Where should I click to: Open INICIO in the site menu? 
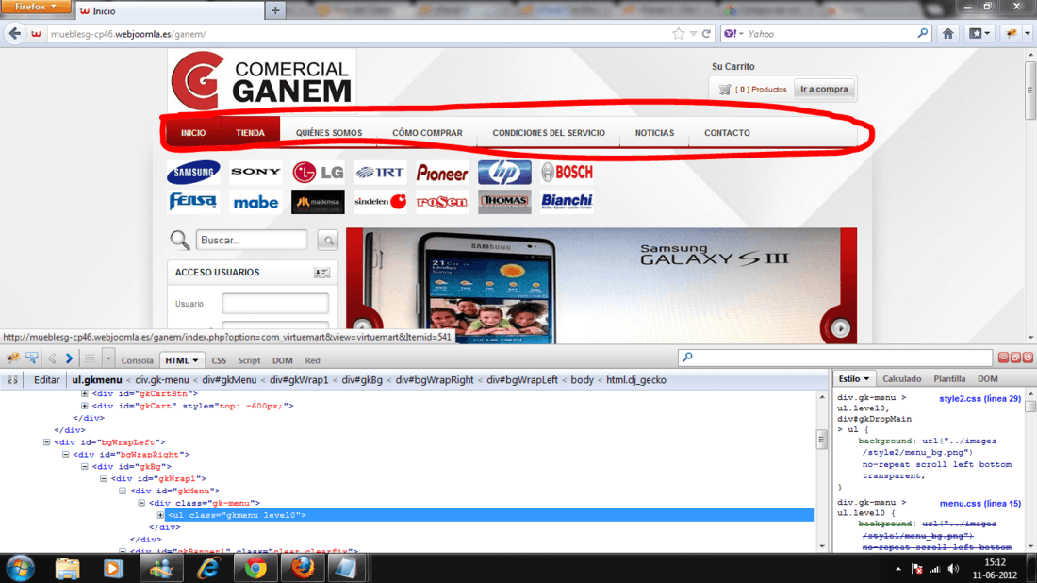click(x=193, y=133)
